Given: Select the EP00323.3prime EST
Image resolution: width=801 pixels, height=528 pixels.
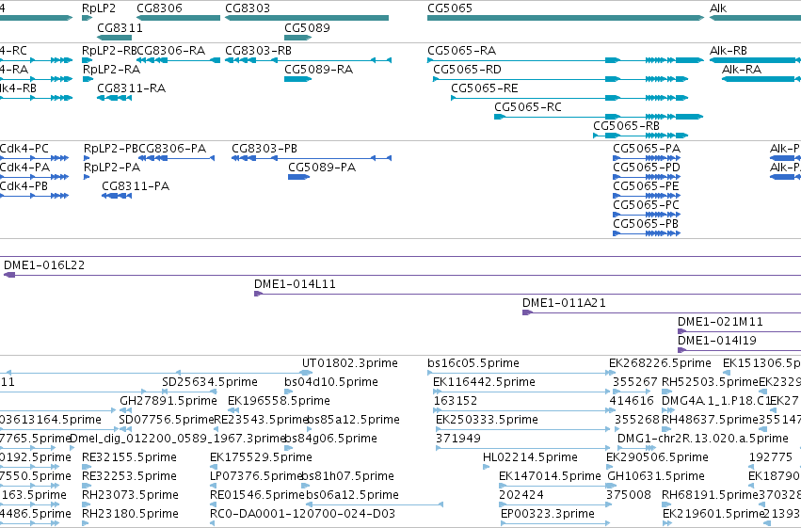Looking at the screenshot, I should 555,523.
